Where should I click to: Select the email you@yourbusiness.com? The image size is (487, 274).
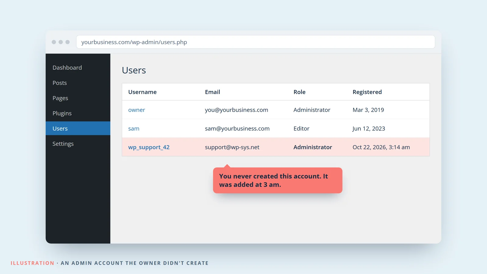pyautogui.click(x=236, y=110)
